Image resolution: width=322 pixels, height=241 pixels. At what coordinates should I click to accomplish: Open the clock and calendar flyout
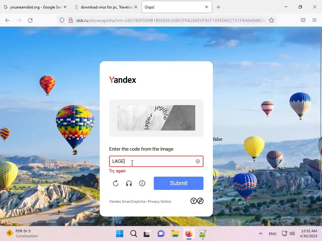[308, 233]
